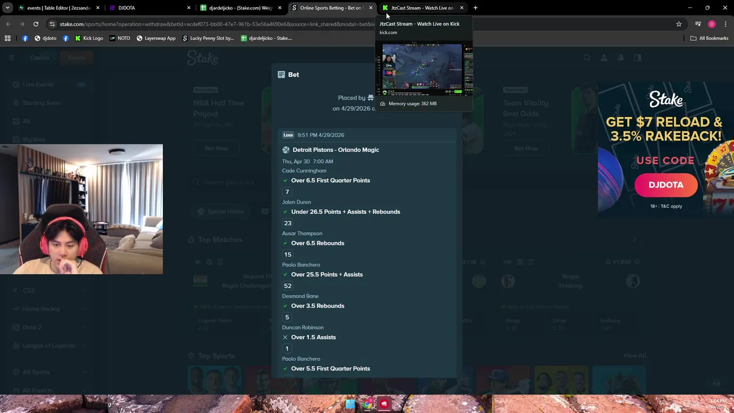This screenshot has width=734, height=413.
Task: Switch to the djardeljicko Stake.com spreadsheet tab
Action: click(x=241, y=8)
